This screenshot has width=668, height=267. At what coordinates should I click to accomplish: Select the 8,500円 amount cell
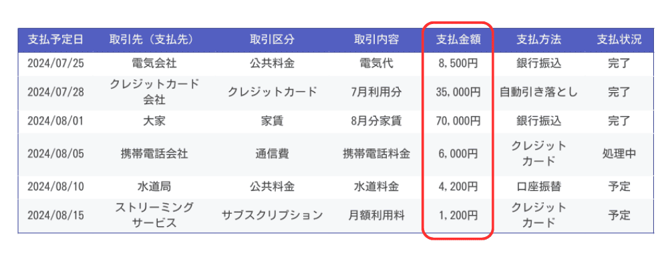[458, 64]
